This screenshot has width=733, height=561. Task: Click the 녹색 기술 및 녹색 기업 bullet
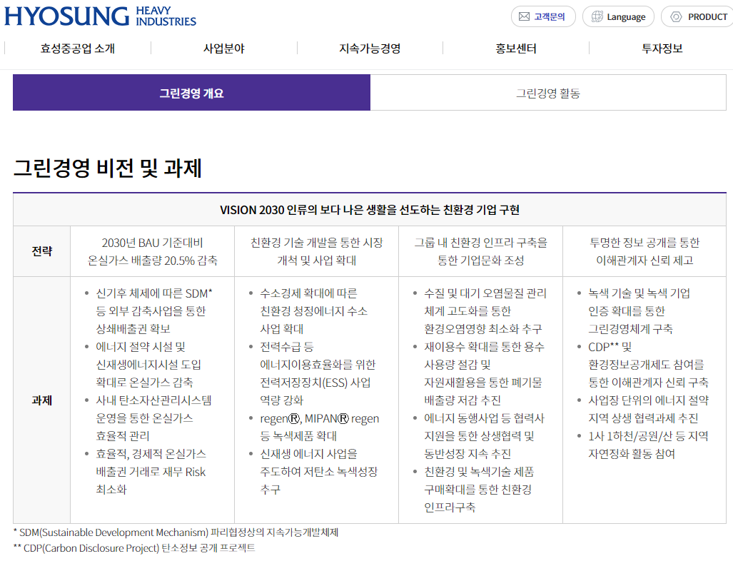click(x=639, y=311)
